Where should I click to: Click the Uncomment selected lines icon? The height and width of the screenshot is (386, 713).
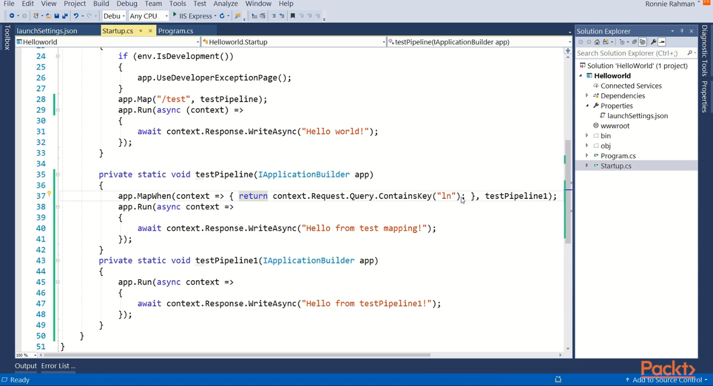(x=282, y=15)
